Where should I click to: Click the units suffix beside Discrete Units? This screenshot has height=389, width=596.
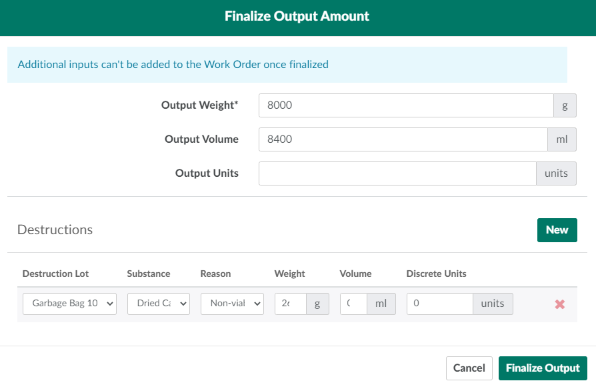click(x=493, y=304)
